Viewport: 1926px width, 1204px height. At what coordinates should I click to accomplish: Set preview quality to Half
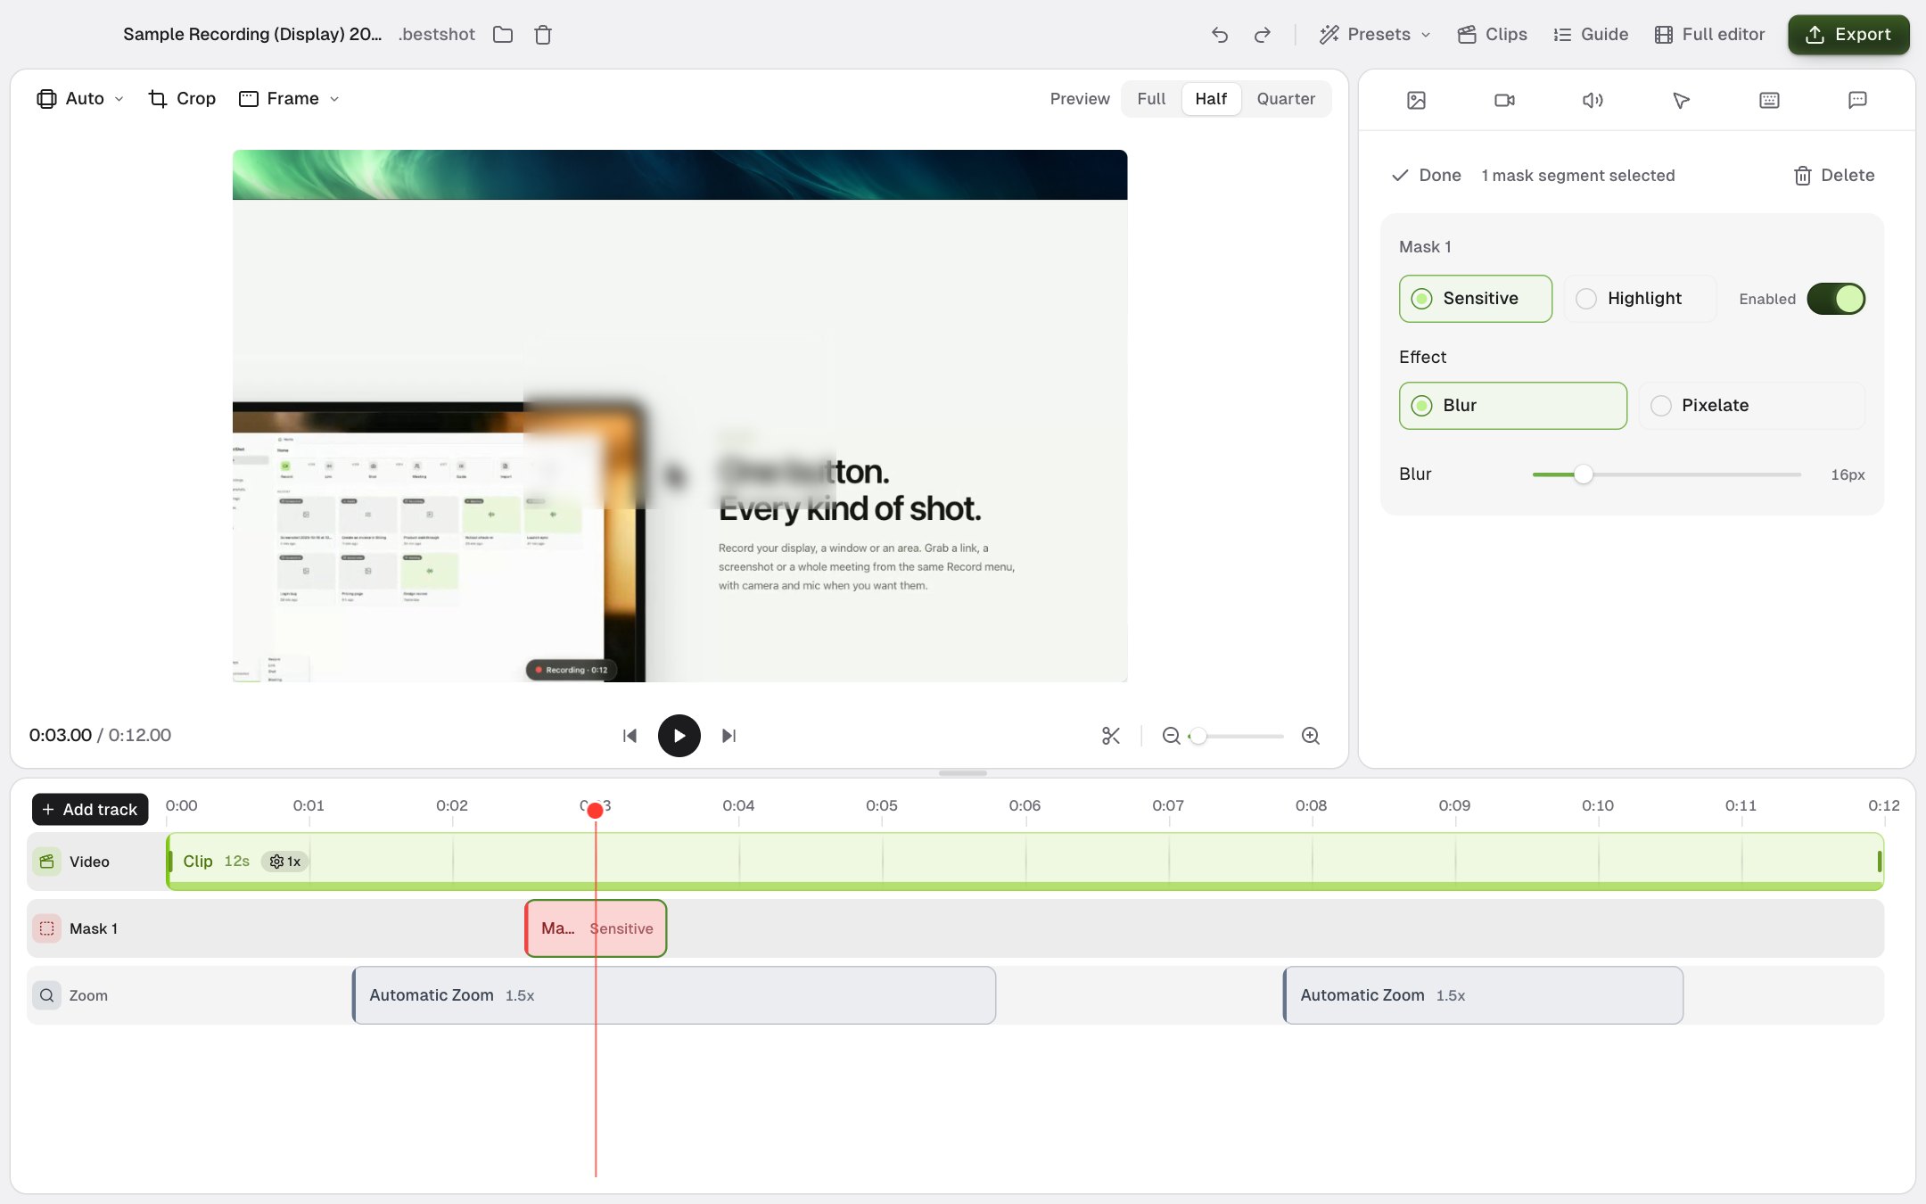pos(1211,99)
